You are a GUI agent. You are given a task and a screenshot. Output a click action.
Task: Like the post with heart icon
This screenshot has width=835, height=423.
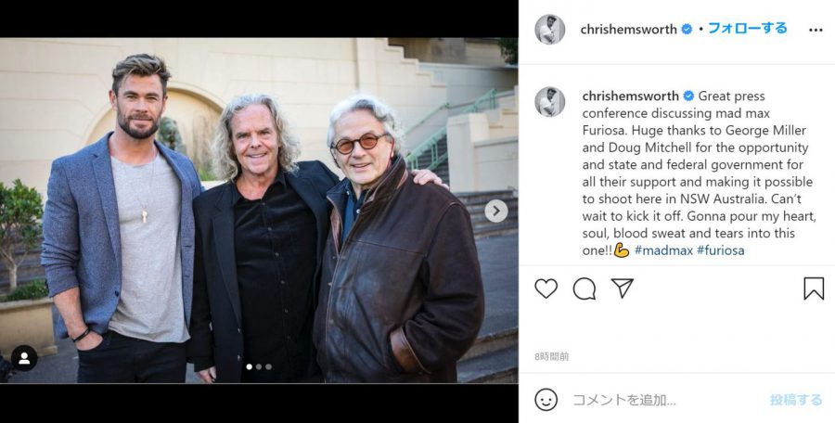pyautogui.click(x=546, y=288)
